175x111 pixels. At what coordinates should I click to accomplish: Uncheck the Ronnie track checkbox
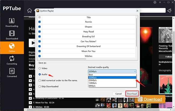coord(40,22)
